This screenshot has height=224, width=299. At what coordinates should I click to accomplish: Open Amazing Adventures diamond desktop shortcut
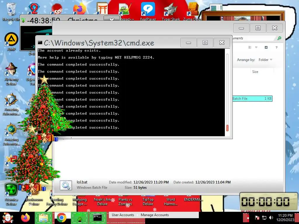pyautogui.click(x=11, y=104)
